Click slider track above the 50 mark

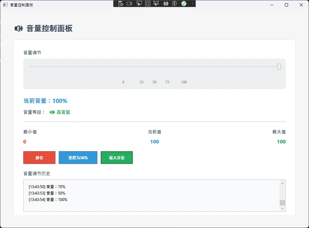154,67
